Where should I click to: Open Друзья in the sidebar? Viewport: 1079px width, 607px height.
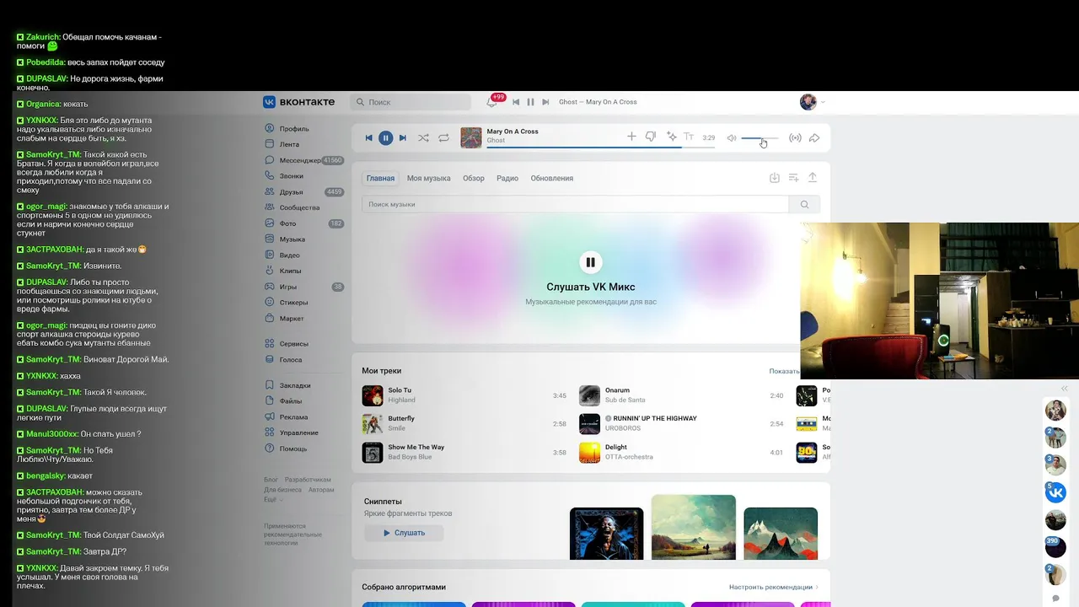pyautogui.click(x=291, y=192)
